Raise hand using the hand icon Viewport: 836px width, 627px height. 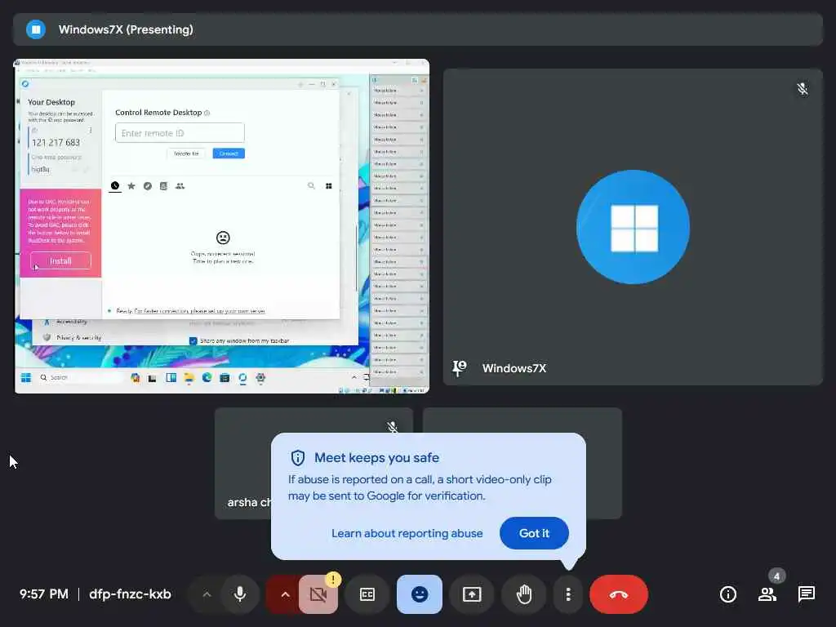click(x=524, y=594)
